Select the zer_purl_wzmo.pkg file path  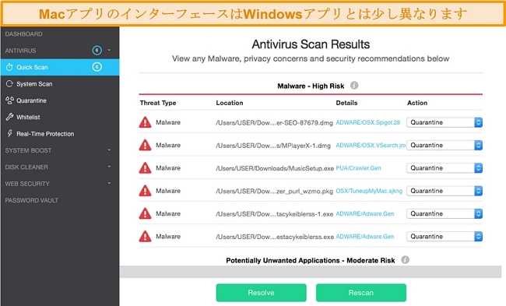(274, 191)
